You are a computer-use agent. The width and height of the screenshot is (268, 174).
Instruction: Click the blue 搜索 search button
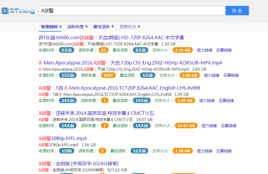click(x=237, y=11)
